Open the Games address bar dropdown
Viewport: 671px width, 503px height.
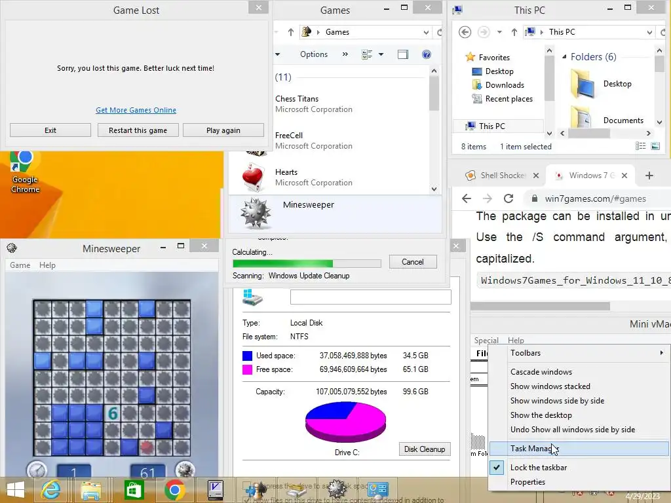click(426, 32)
